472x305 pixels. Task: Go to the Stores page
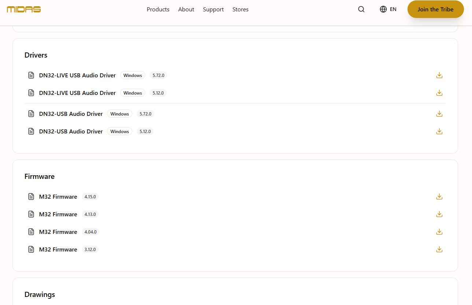tap(240, 10)
